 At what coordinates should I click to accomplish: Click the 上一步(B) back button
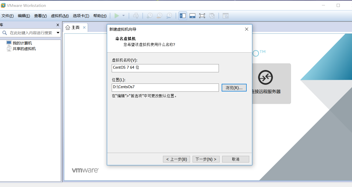[x=177, y=159]
